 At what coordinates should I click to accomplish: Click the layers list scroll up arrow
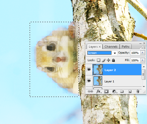144,67
